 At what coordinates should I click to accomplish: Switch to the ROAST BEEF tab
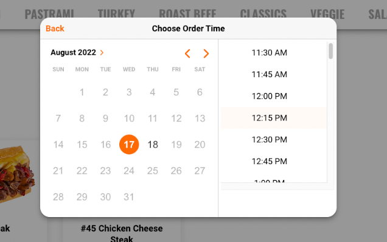click(187, 14)
